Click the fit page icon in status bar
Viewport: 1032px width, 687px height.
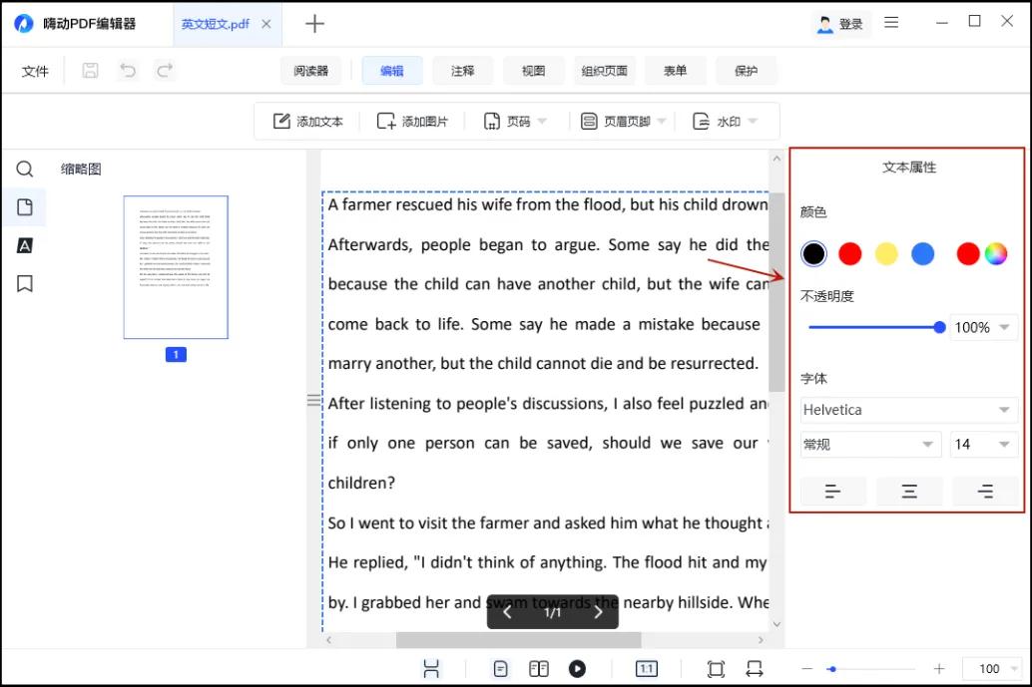(716, 669)
